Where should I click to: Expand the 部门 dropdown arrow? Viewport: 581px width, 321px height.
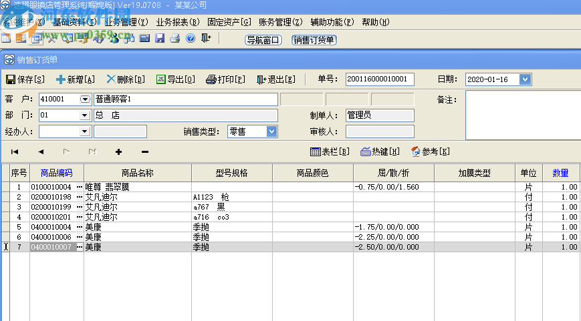85,115
